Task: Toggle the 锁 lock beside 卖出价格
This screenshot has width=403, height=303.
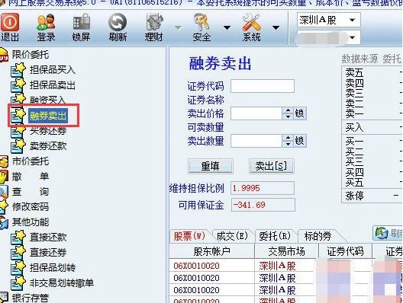Action: click(300, 113)
